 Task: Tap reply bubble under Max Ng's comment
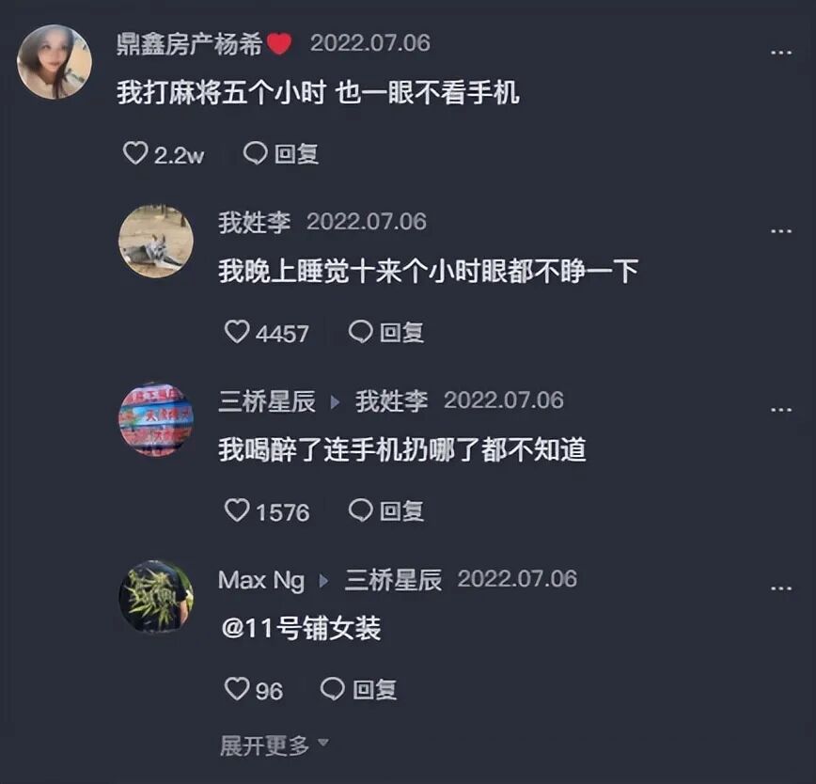pyautogui.click(x=333, y=689)
